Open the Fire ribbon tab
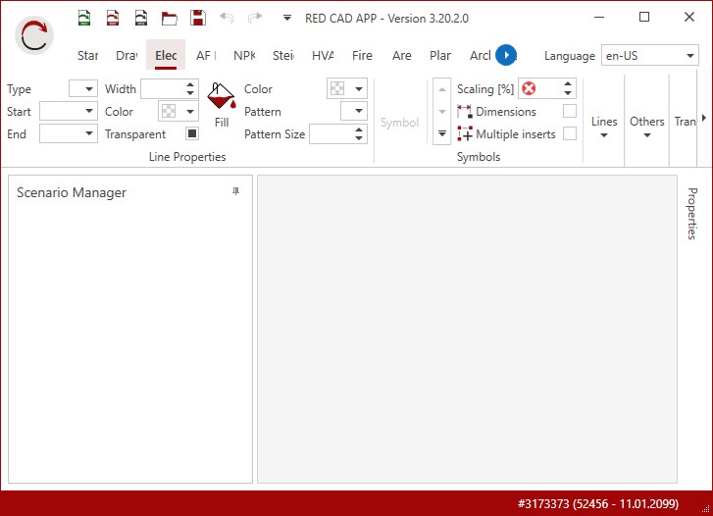This screenshot has height=516, width=713. click(x=362, y=56)
